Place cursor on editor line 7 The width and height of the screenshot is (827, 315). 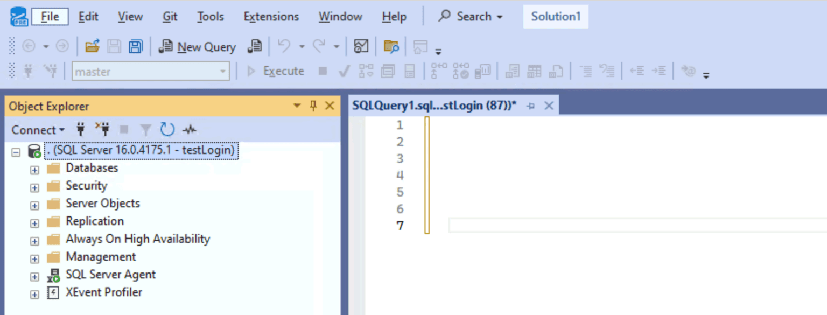coord(637,225)
